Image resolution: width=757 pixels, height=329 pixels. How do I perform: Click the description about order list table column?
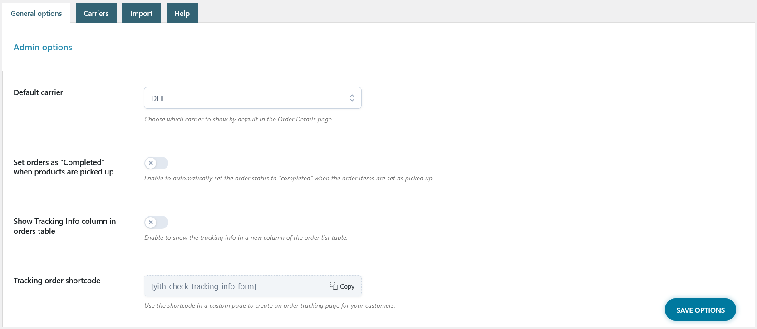click(246, 237)
